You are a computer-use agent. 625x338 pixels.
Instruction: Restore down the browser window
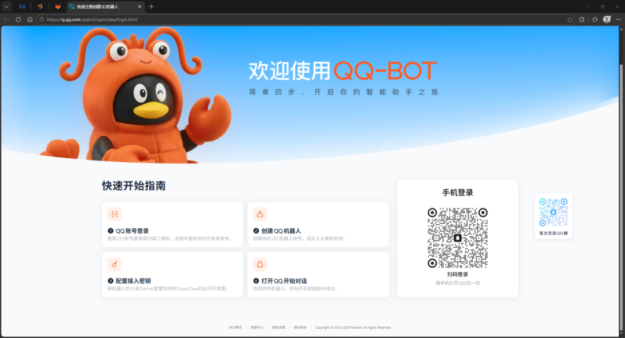coord(602,6)
